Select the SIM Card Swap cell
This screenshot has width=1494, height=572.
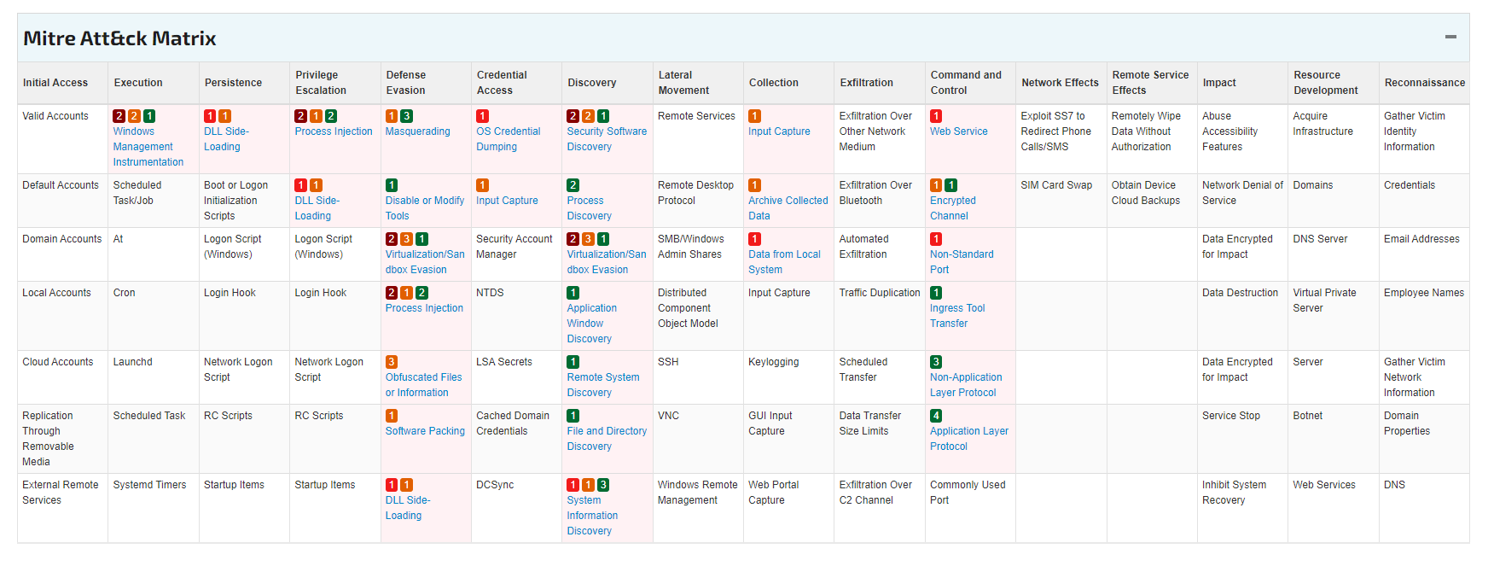(1061, 201)
